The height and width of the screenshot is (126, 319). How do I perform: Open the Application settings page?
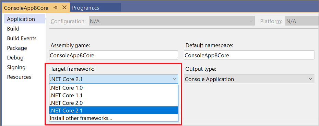click(x=24, y=19)
